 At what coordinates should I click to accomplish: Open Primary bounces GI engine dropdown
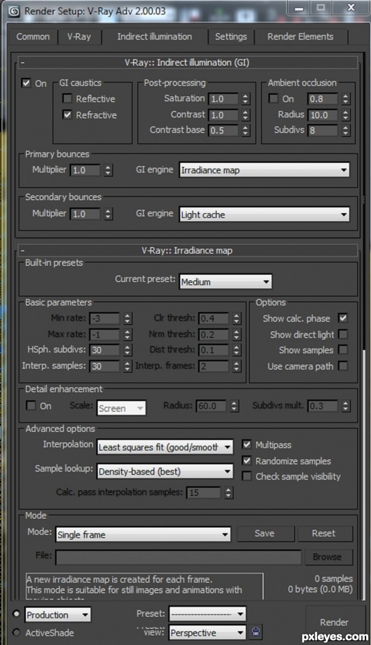click(x=264, y=170)
